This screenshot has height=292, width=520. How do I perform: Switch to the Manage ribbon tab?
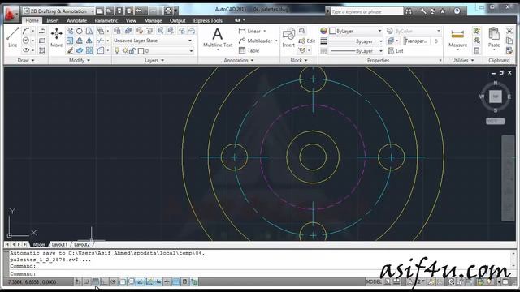153,20
